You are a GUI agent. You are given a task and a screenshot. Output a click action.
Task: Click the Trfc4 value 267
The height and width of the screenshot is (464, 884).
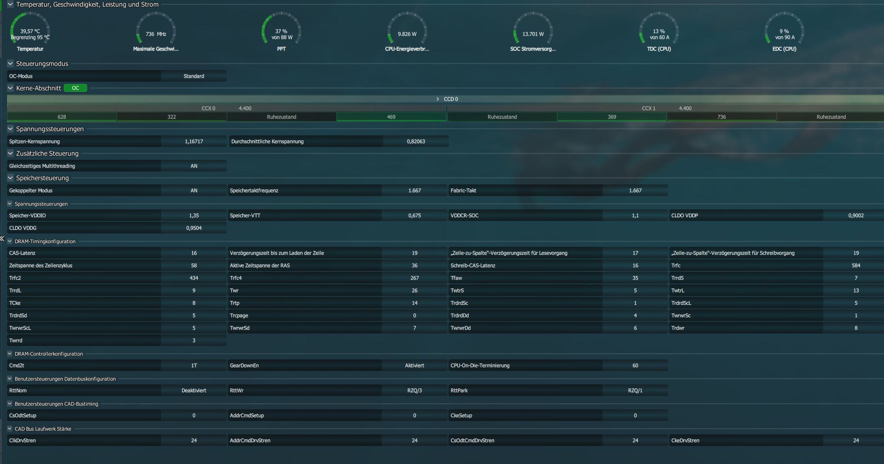(414, 278)
